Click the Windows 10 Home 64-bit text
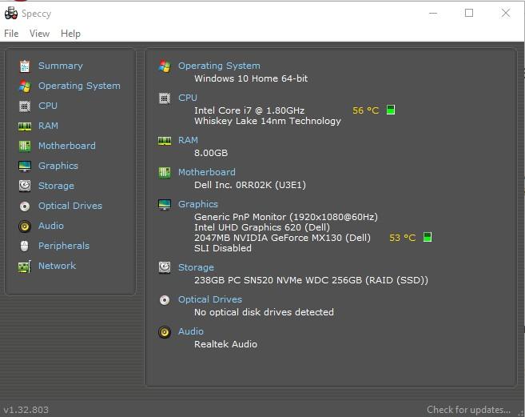The image size is (525, 417). 251,78
